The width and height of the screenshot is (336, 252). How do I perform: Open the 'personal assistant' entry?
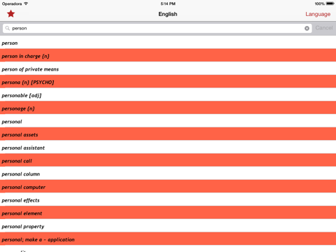[x=168, y=147]
